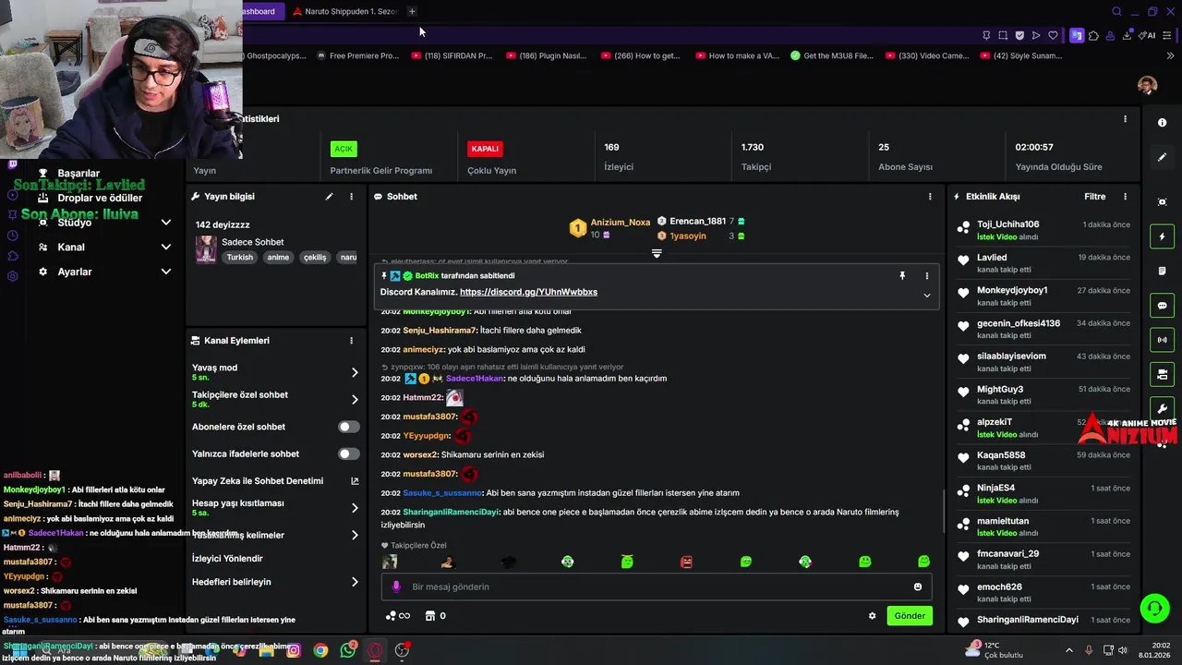Expand the Ayarlar sidebar section

coord(166,272)
